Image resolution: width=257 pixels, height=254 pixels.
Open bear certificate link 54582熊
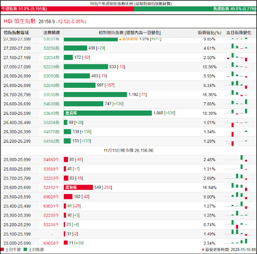click(51, 141)
